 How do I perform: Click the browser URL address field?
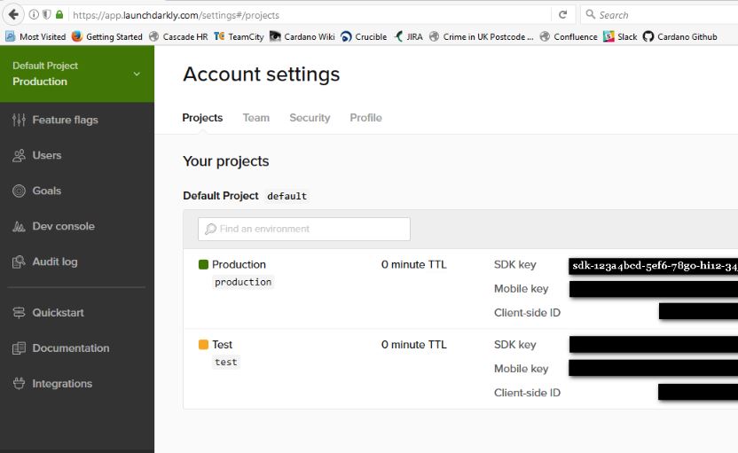point(310,15)
